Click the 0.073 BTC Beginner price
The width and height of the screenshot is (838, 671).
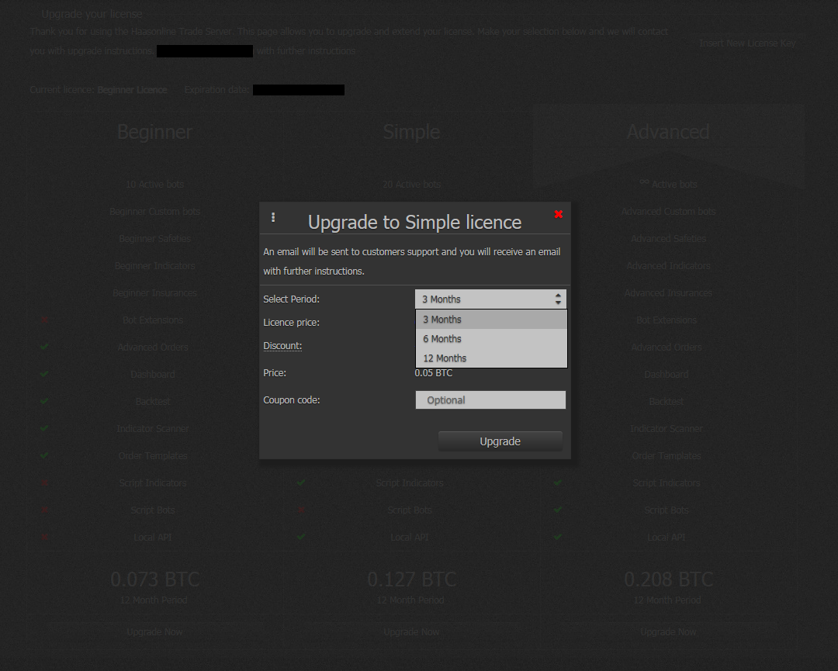coord(155,579)
